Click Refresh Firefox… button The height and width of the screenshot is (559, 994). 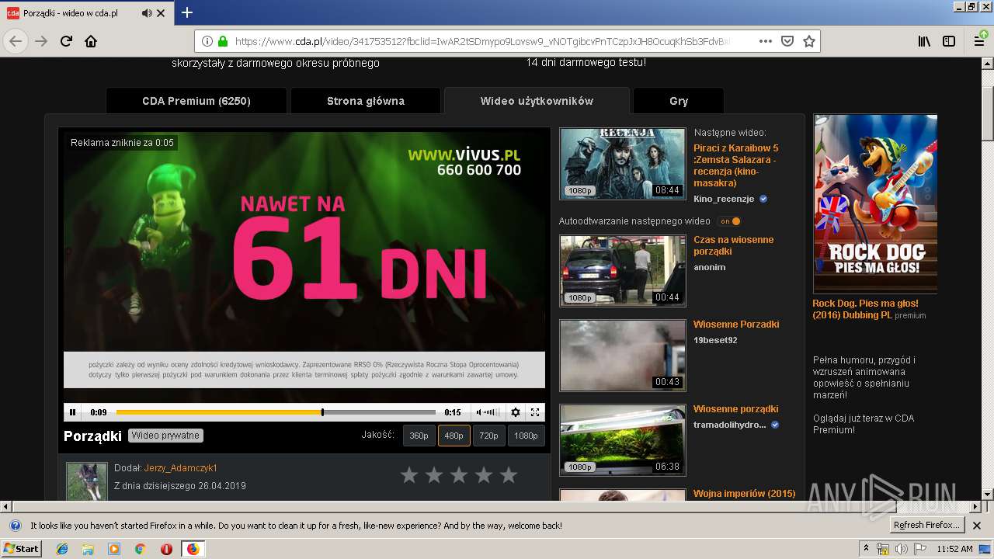pyautogui.click(x=927, y=526)
